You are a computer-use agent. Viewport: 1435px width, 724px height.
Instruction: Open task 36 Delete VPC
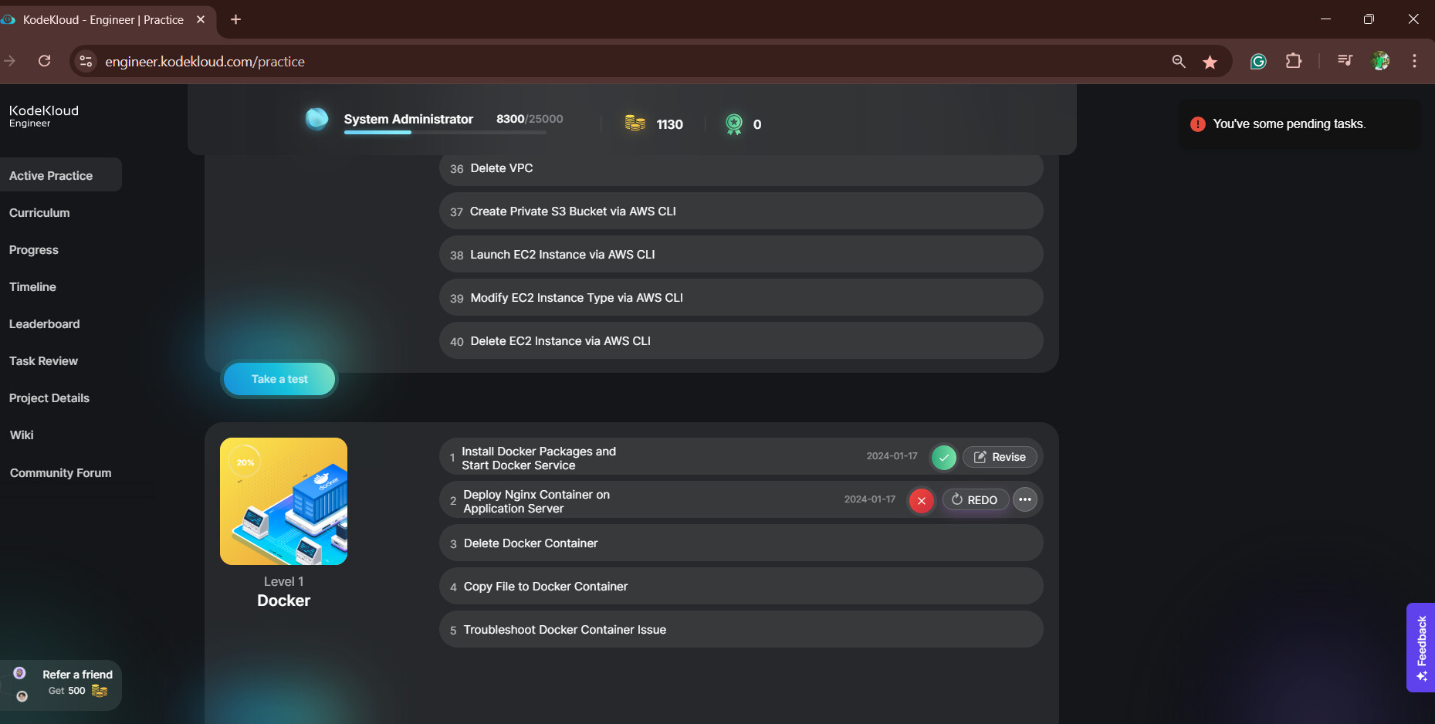click(741, 168)
